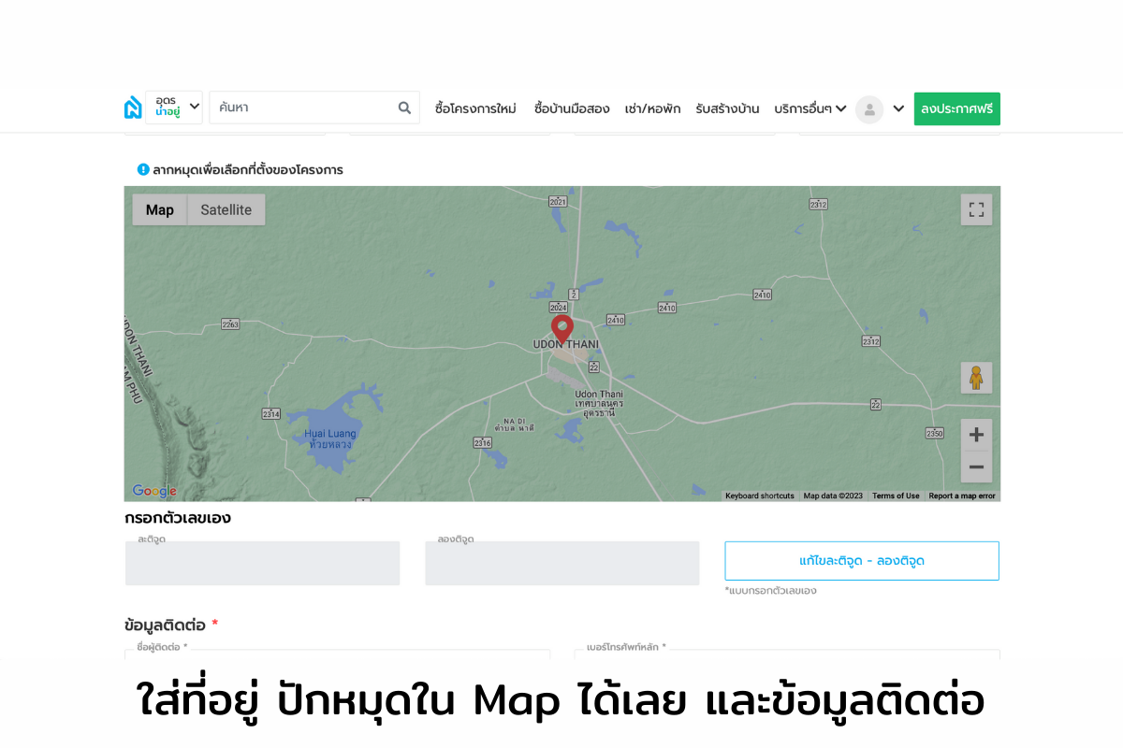The height and width of the screenshot is (748, 1123).
Task: Click the home logo icon
Action: coord(133,108)
